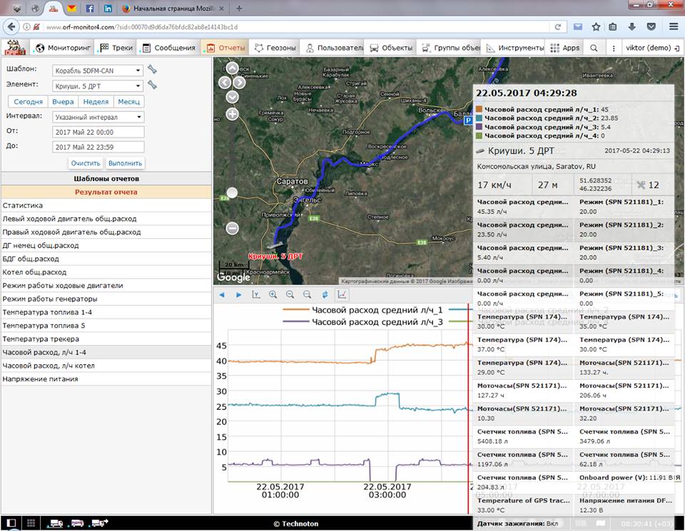This screenshot has height=531, width=685.
Task: Click the map zoom slider handle
Action: pyautogui.click(x=232, y=192)
